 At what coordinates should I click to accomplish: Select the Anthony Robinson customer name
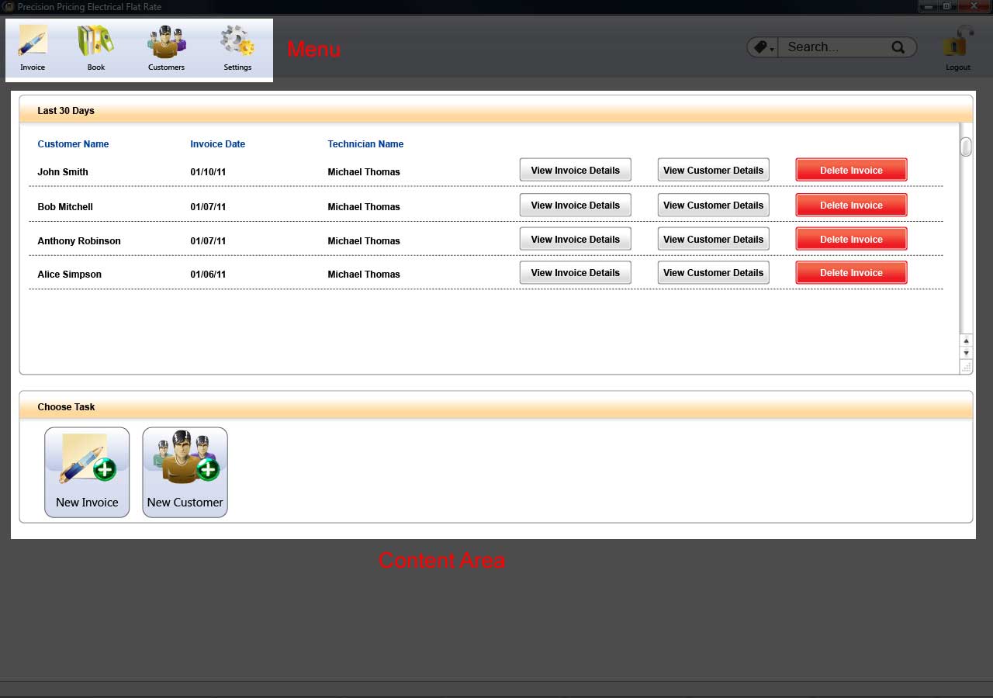pos(79,241)
